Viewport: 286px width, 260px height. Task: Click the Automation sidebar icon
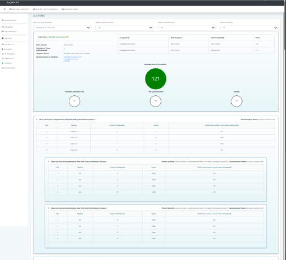pos(3,68)
